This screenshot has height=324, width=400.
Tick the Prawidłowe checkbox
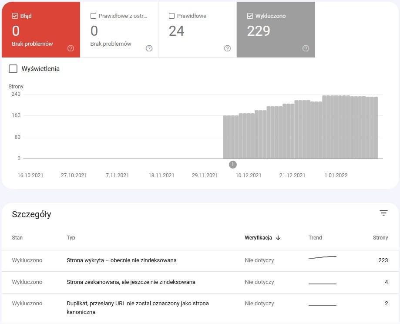171,16
